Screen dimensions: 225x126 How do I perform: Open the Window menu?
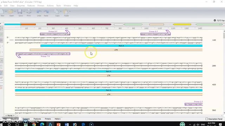[x=67, y=6]
